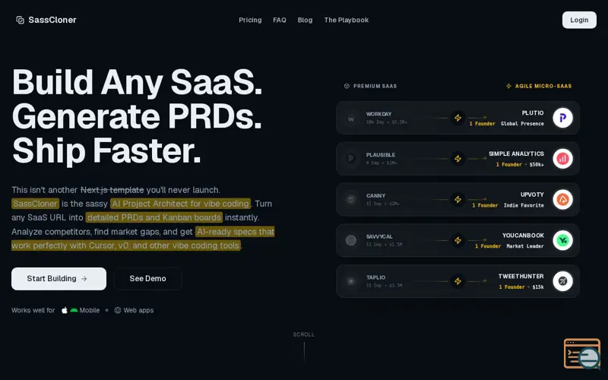Click the Android platform icon
608x380 pixels.
[x=74, y=310]
